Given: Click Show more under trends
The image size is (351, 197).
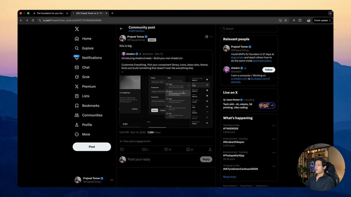Looking at the screenshot, I should (x=230, y=177).
